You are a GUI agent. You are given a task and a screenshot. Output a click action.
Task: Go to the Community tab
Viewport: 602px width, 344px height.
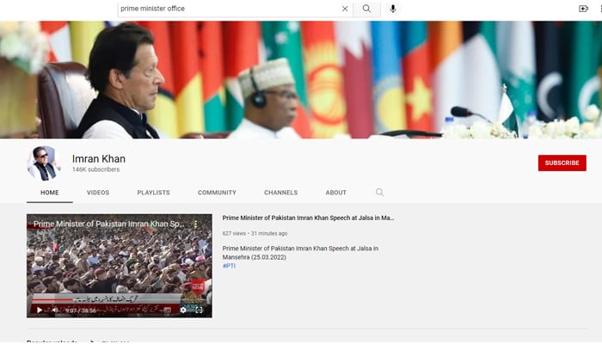coord(217,193)
